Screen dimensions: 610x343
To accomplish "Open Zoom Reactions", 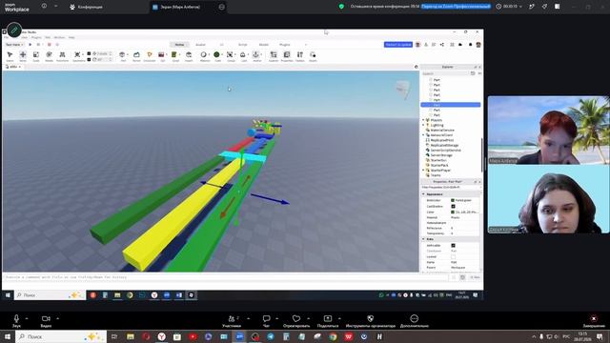I will 296,321.
